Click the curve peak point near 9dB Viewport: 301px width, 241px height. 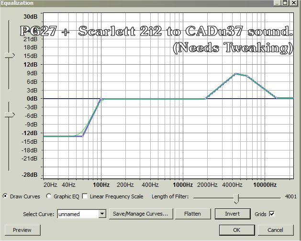[236, 74]
